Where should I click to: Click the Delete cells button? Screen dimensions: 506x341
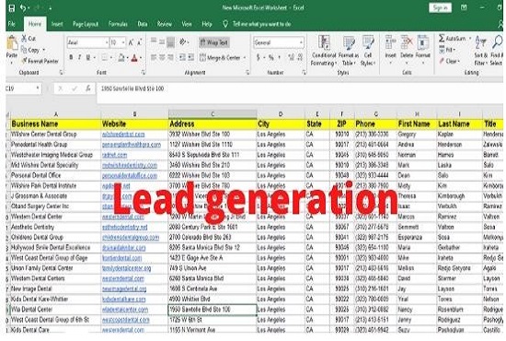pos(407,50)
